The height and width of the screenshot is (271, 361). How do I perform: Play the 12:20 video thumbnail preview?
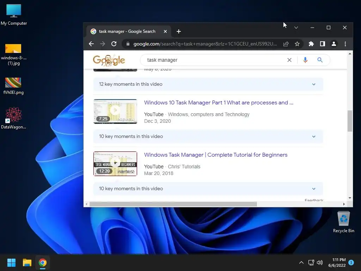[115, 164]
